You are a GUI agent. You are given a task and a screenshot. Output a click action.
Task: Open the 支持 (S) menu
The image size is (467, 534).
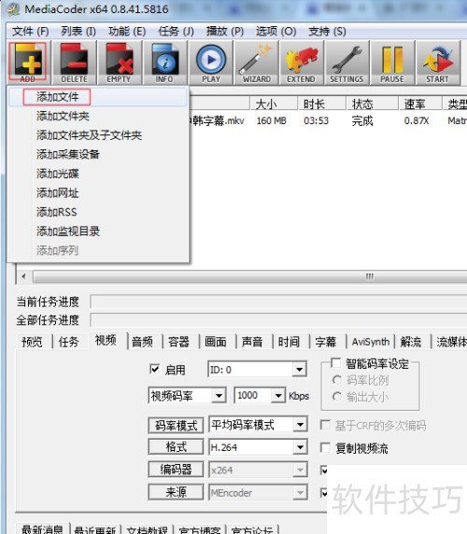[327, 32]
